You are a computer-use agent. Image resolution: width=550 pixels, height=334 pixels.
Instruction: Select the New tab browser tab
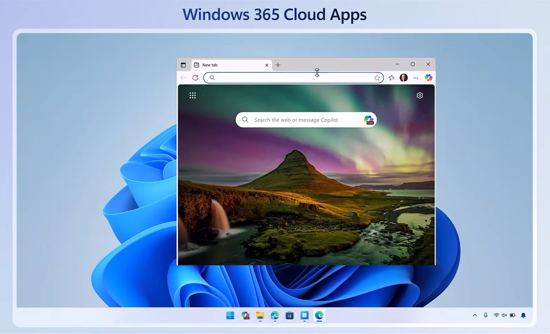pos(231,65)
